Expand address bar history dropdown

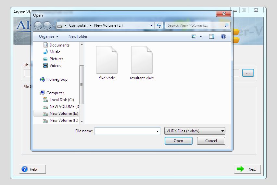point(151,25)
